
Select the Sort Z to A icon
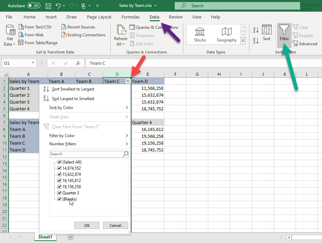[x=255, y=41]
